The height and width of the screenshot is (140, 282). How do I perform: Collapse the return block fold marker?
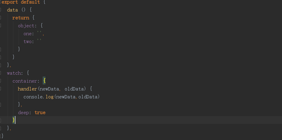(x=1, y=18)
